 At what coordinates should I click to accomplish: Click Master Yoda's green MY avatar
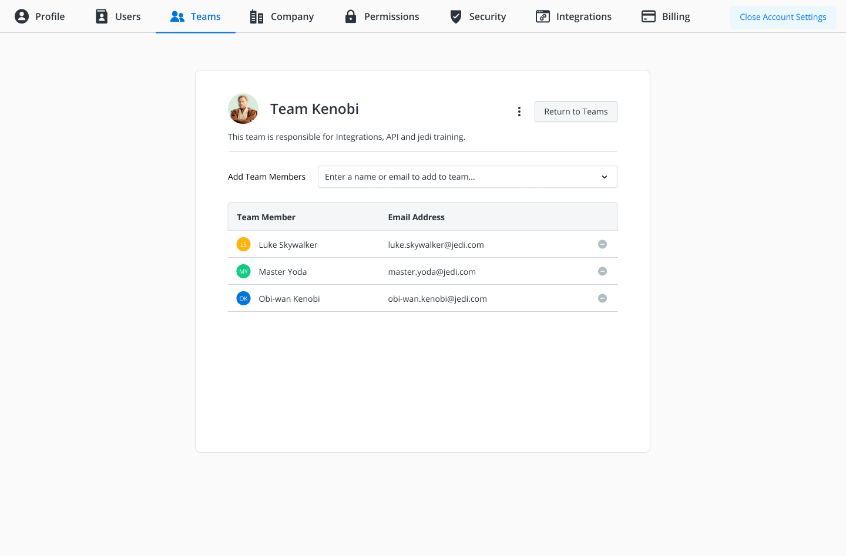click(x=243, y=271)
